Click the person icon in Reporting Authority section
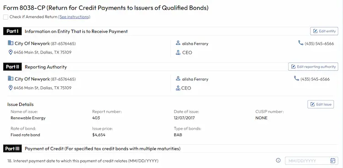Screen dimensions: 343x168 tap(178, 79)
